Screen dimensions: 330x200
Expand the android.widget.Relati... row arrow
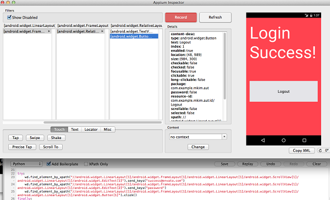102,31
